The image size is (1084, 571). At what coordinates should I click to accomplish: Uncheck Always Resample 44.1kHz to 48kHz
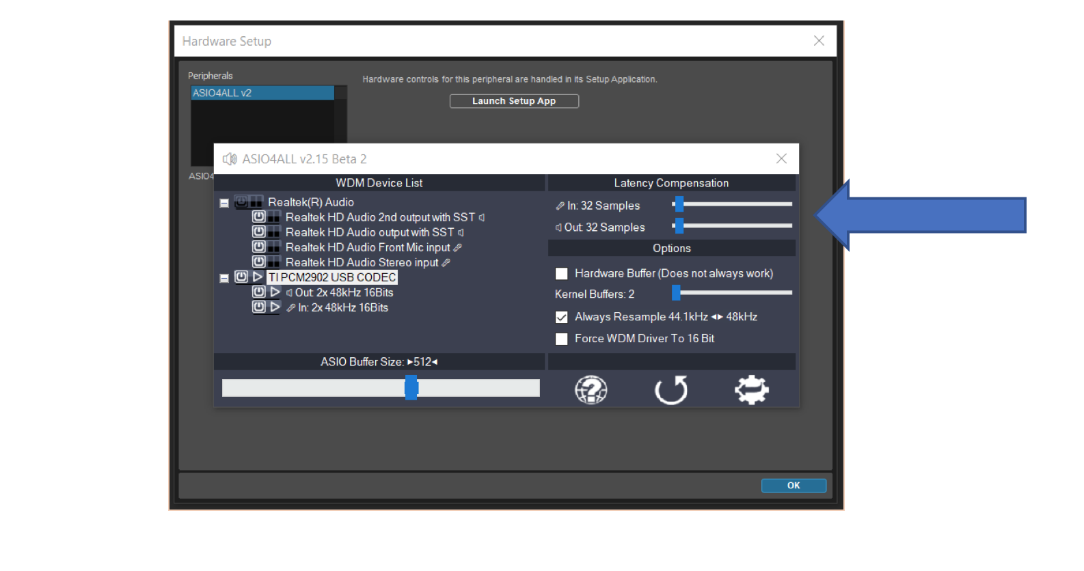[x=562, y=317]
